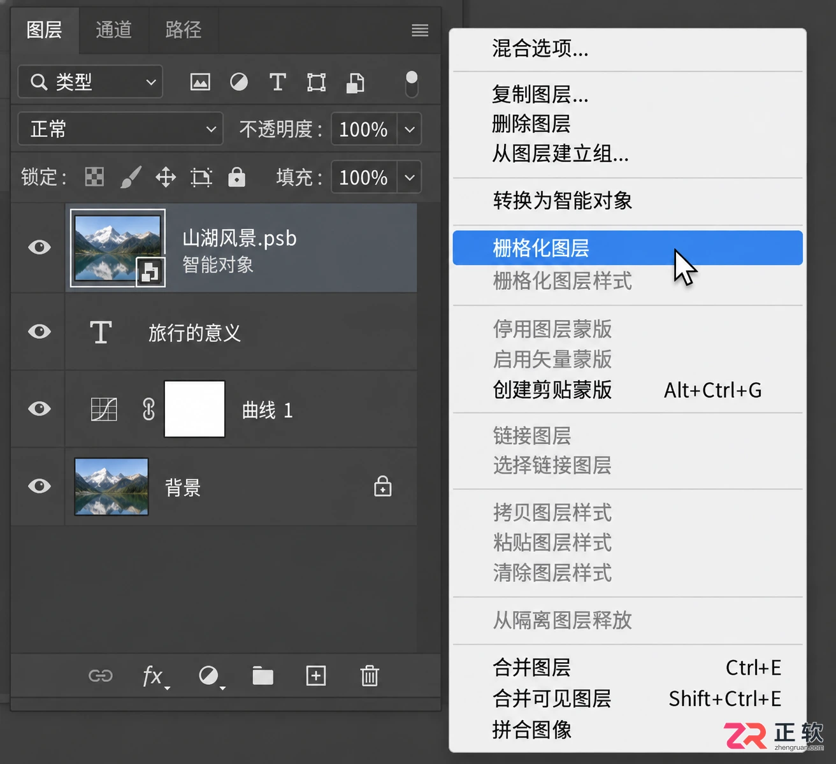
Task: Select 栅格化图层 in the context menu
Action: 628,248
